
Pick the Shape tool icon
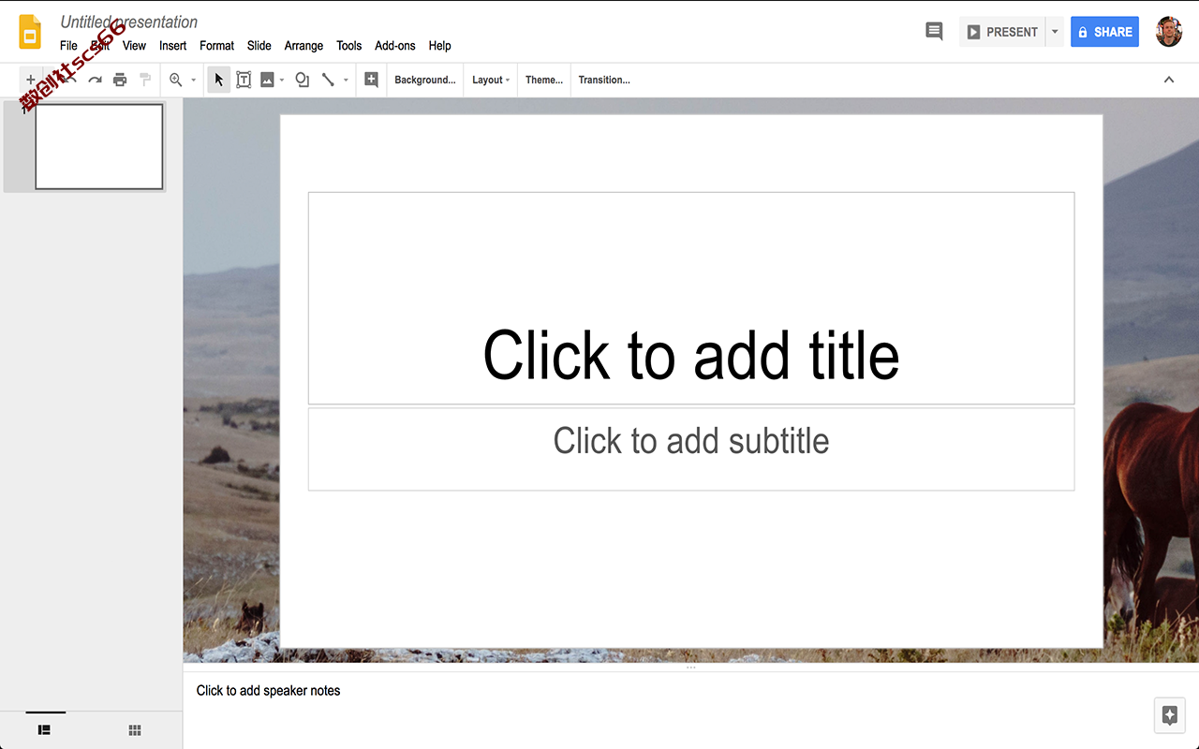click(x=302, y=80)
